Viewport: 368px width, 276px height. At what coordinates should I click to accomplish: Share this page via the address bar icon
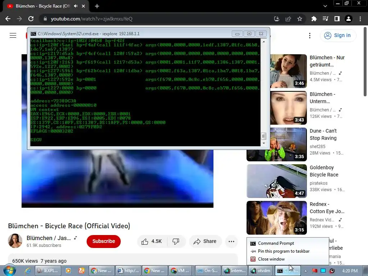(288, 19)
